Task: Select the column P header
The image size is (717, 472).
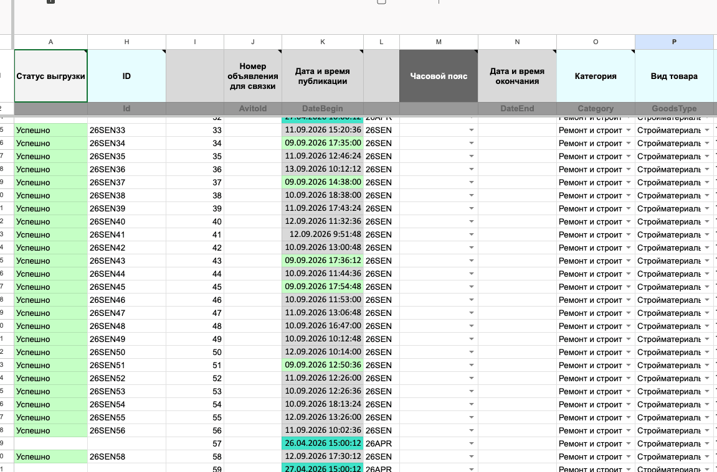Action: coord(674,42)
